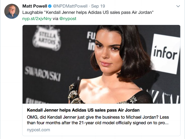This screenshot has height=139, width=185.
Task: Click the @NPDMattPowell handle
Action: [70, 6]
